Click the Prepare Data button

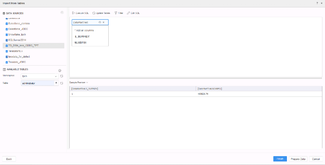298,159
